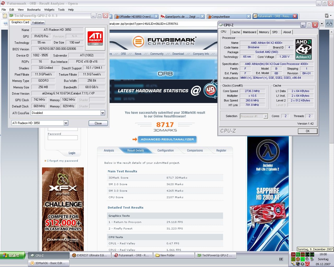Close the ComputerBase tab
Viewport: 334px width, 267px height.
click(248, 16)
